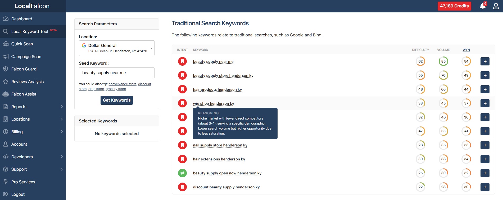Click difficulty gauge 62 for beauty supply near me
Screen dimensions: 503x200
point(420,61)
